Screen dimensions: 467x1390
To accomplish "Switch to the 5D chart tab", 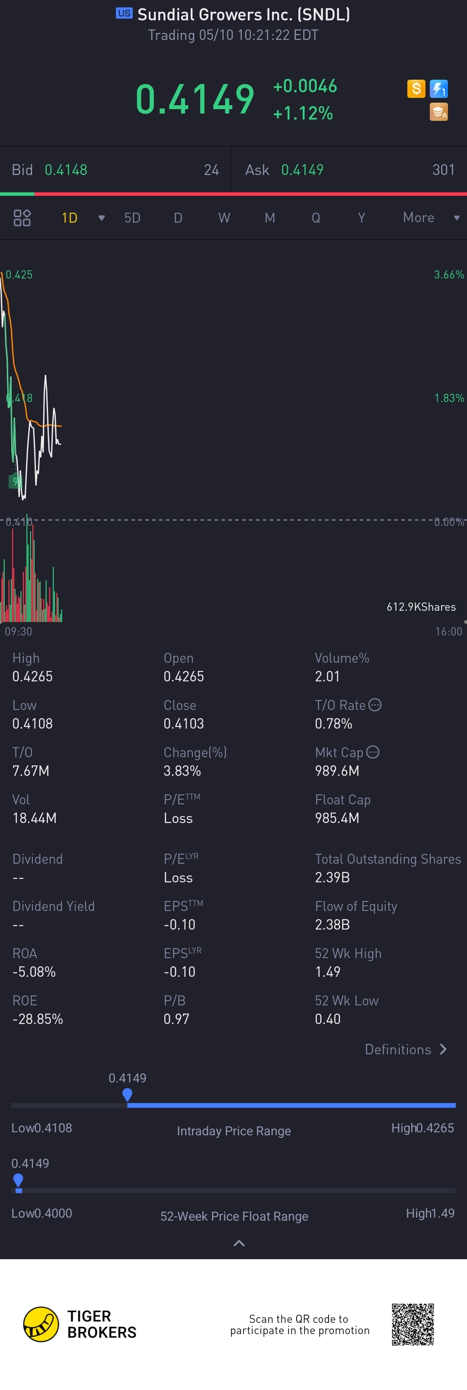I will point(132,218).
